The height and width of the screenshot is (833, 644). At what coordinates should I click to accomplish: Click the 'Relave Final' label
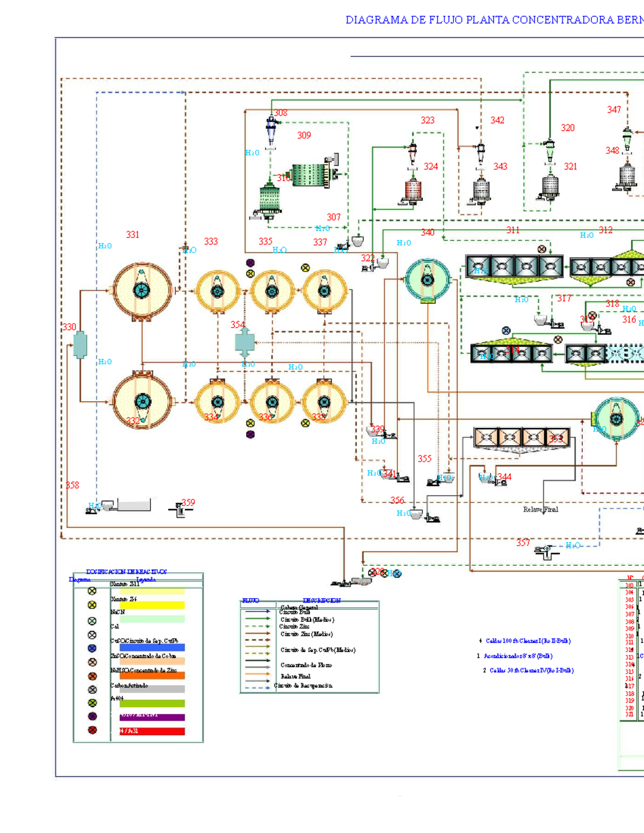540,510
